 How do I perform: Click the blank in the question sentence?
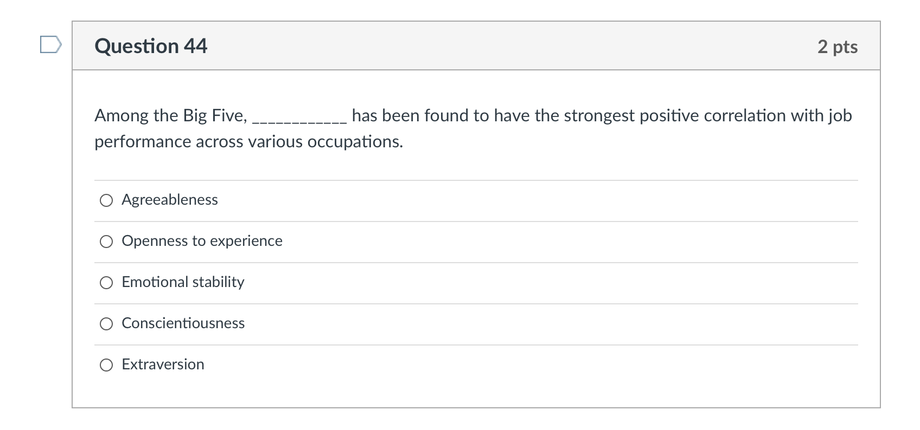(x=299, y=116)
